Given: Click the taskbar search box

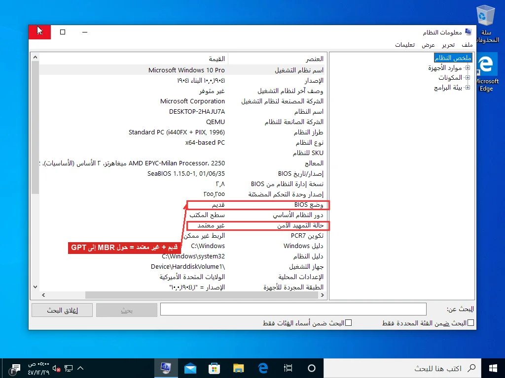Looking at the screenshot, I should 402,368.
